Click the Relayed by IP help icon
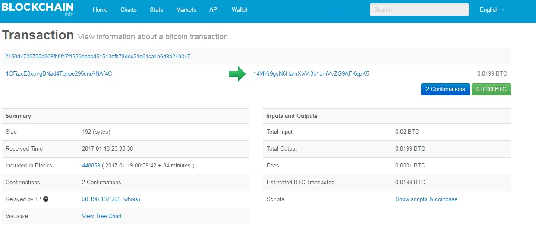Viewport: 536px width, 227px height. pos(46,199)
